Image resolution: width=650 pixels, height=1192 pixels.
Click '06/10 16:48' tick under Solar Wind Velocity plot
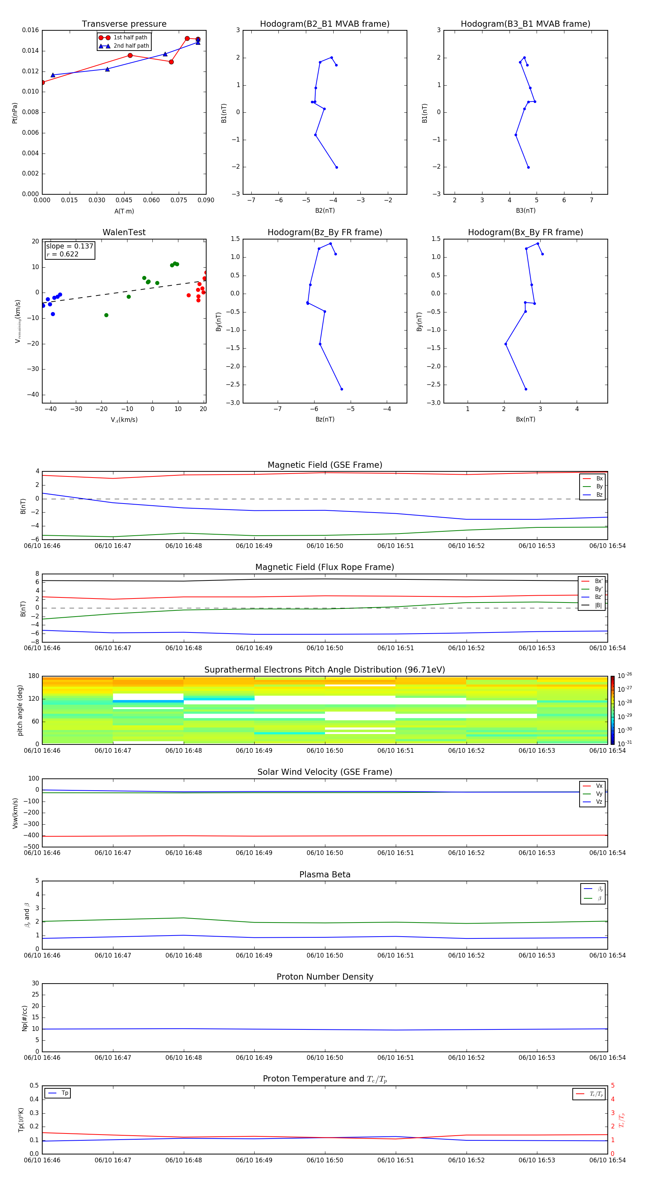(x=184, y=853)
